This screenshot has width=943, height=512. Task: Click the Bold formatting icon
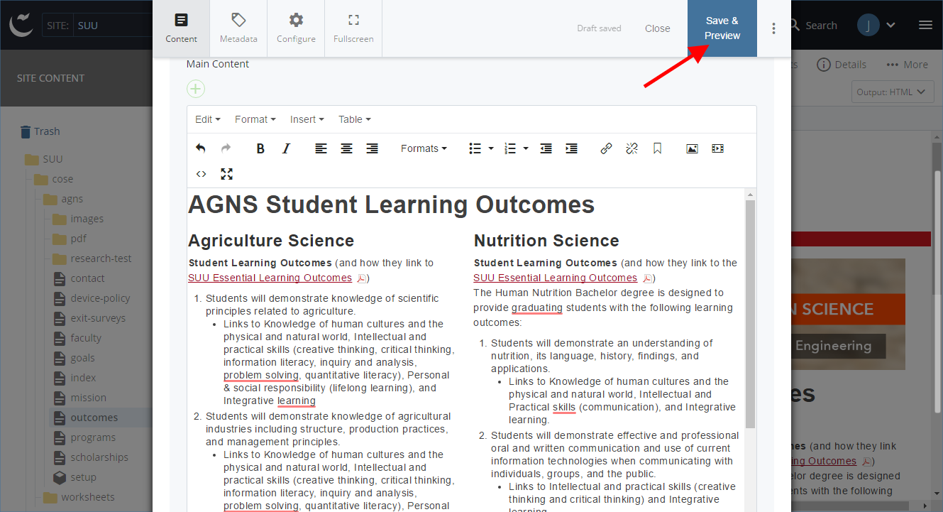[260, 148]
